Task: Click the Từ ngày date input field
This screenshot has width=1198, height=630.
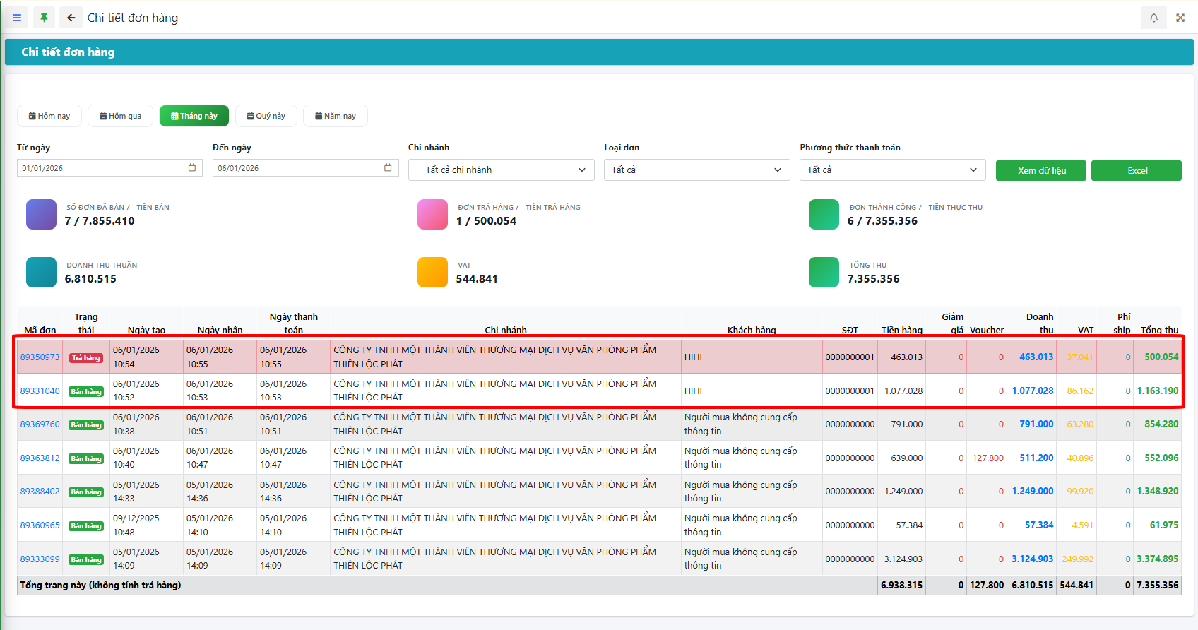Action: coord(99,168)
